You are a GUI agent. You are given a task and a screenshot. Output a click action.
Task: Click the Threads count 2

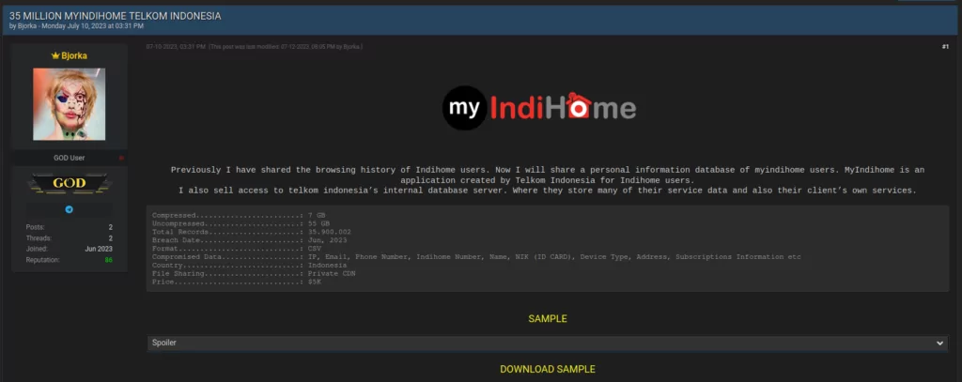pos(111,237)
